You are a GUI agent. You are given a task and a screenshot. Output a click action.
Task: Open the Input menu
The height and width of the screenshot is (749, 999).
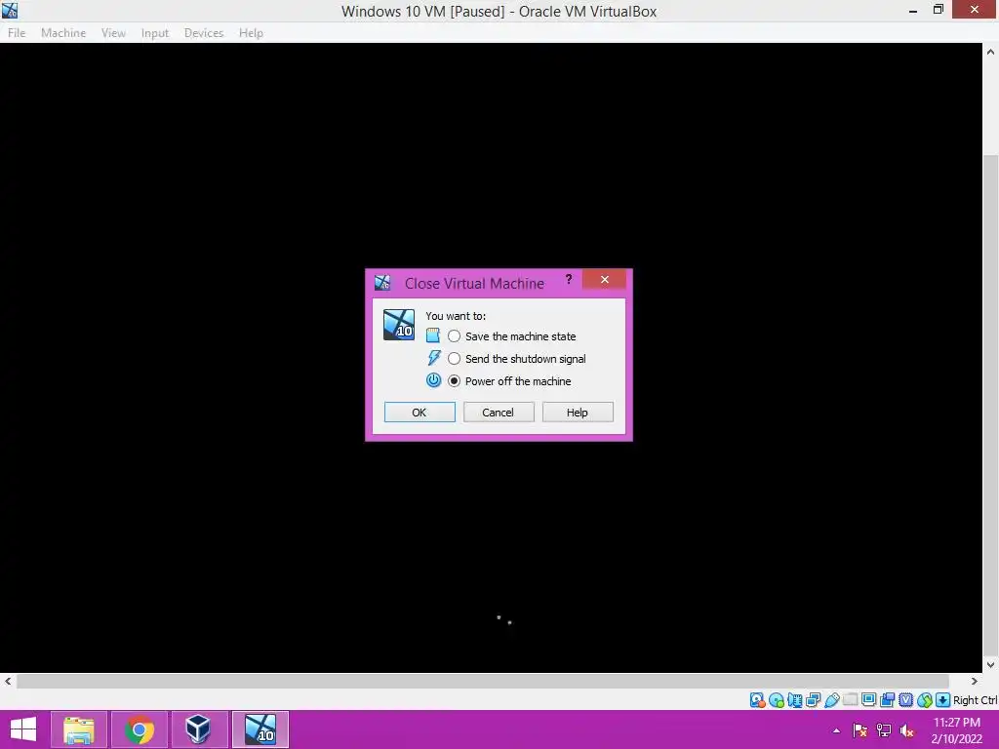point(155,32)
